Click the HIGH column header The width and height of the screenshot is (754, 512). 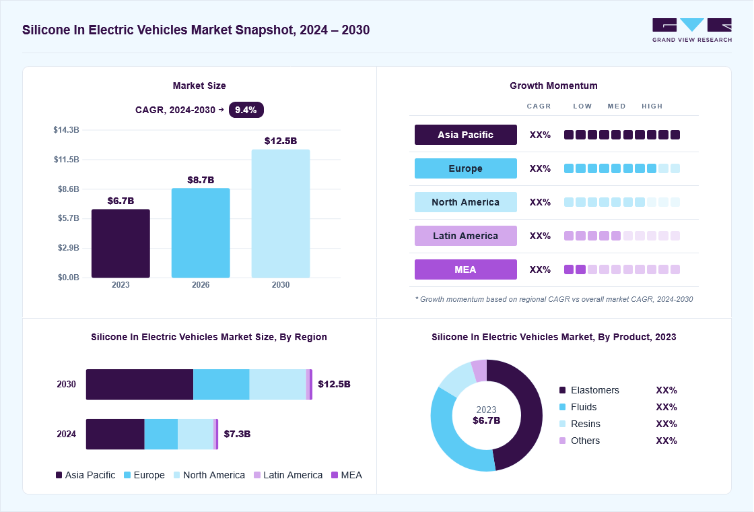coord(652,106)
